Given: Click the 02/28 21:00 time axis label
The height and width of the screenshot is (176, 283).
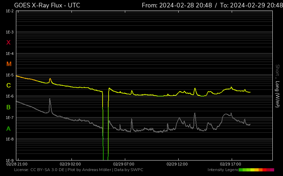Looking at the screenshot, I should 17,164.
